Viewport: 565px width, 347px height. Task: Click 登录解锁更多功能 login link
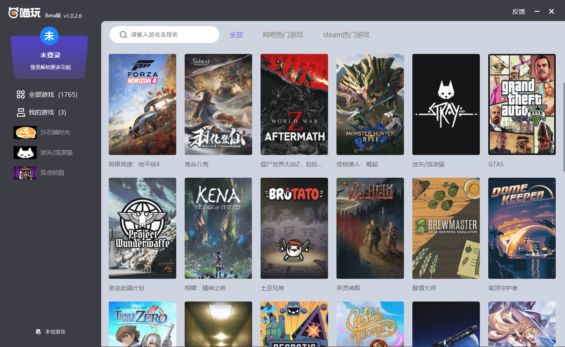tap(50, 67)
